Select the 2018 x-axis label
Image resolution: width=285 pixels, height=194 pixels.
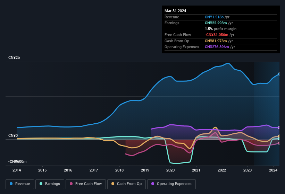[x=119, y=170]
